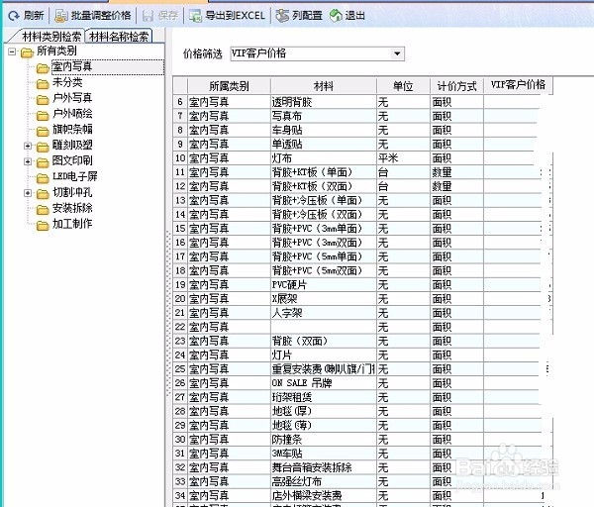594x507 pixels.
Task: Select the 舞台音箱安装拆除 material cell
Action: tap(324, 467)
